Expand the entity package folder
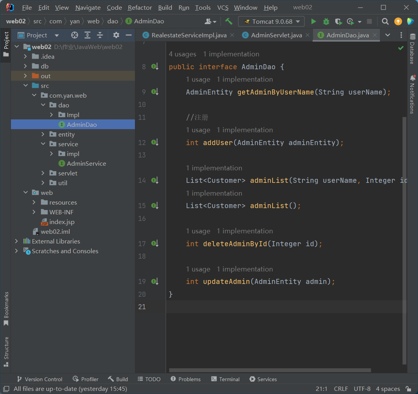Viewport: 418px width, 394px height. click(x=43, y=134)
